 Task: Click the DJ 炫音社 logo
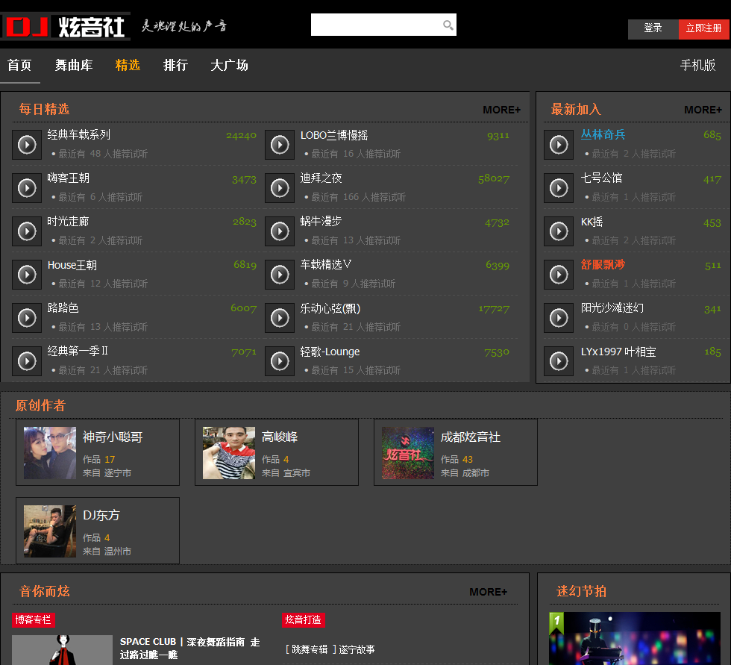[66, 27]
